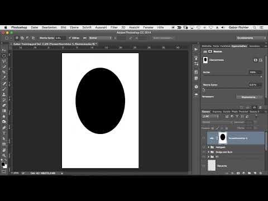Toggle the Glätten checkbox
The height and width of the screenshot is (201, 268).
point(70,38)
